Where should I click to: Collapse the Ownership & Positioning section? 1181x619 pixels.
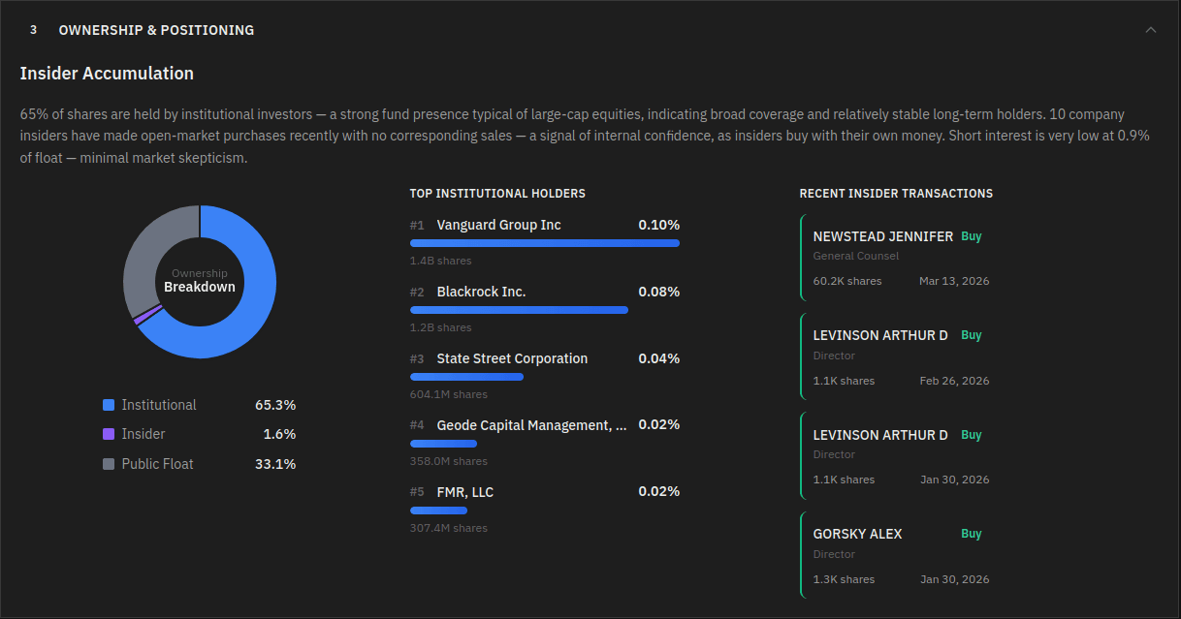click(x=1150, y=30)
